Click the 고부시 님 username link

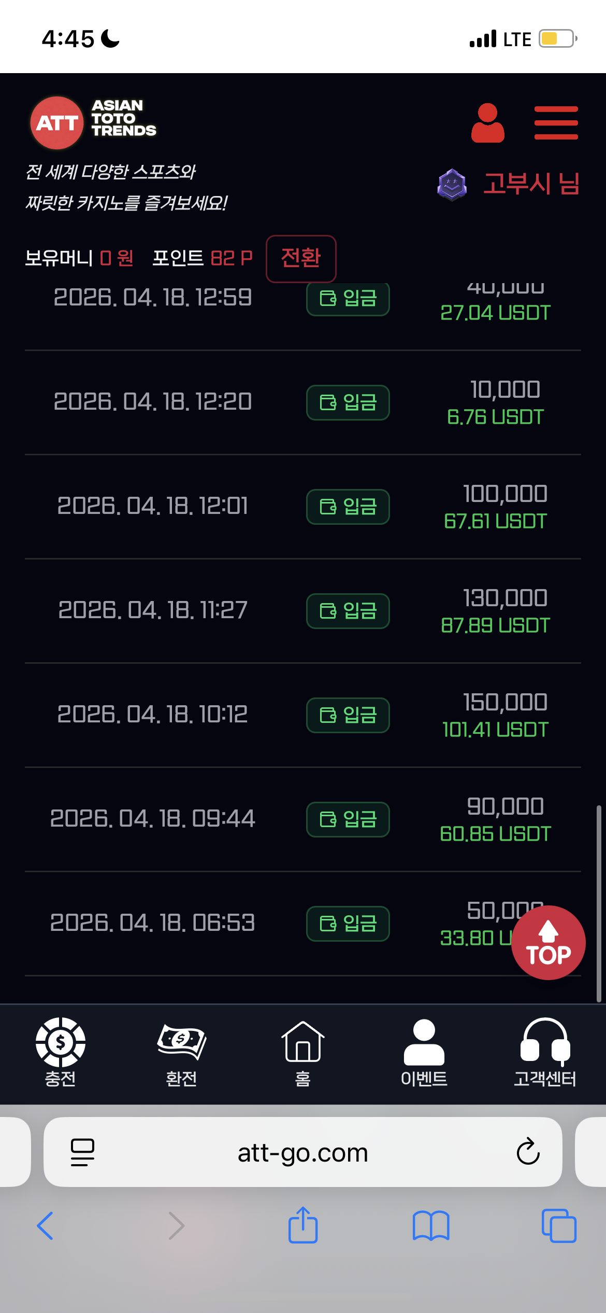(x=531, y=184)
